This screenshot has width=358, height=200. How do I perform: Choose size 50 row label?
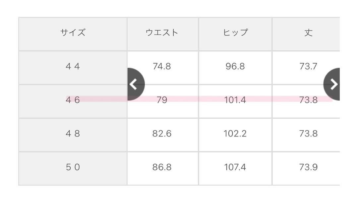73,169
